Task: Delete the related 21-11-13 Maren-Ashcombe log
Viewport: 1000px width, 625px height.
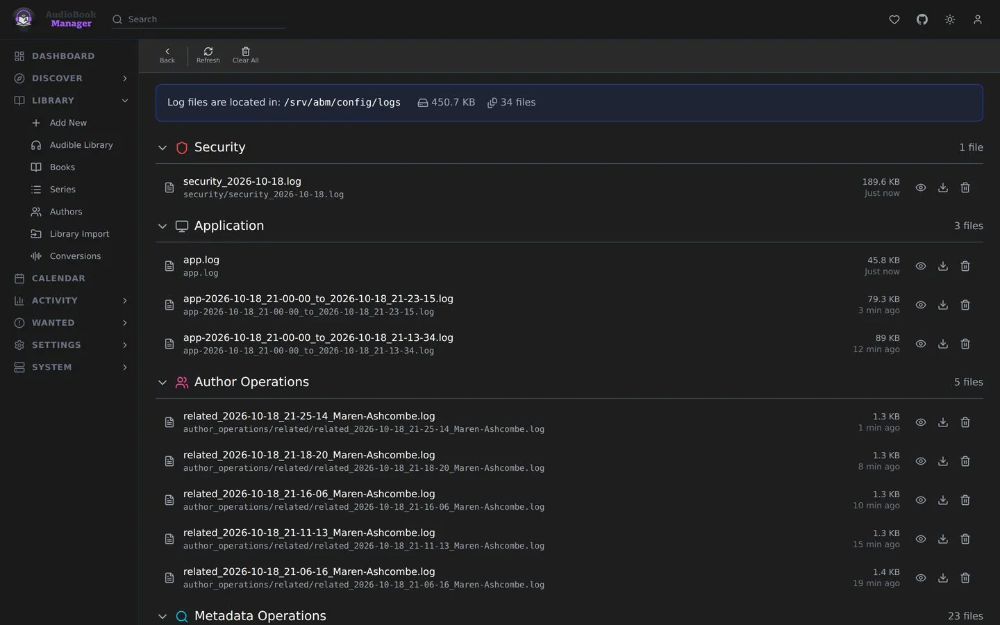Action: click(965, 539)
